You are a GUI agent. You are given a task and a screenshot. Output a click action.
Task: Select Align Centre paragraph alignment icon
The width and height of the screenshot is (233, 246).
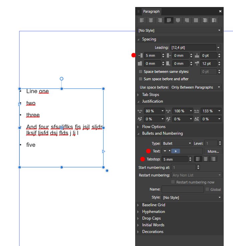151,20
